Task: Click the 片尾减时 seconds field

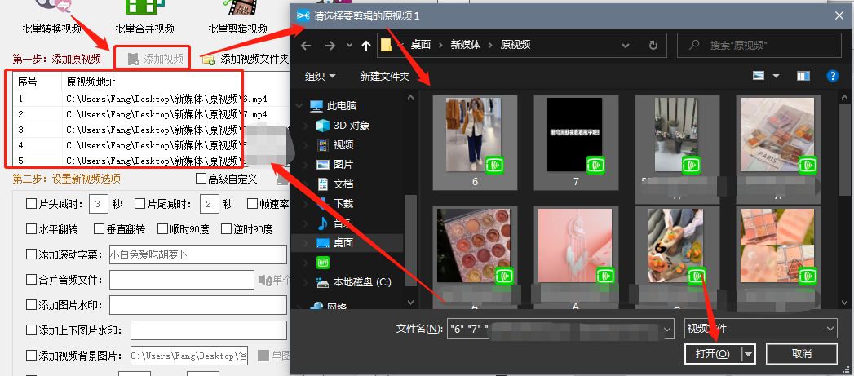Action: pos(209,204)
